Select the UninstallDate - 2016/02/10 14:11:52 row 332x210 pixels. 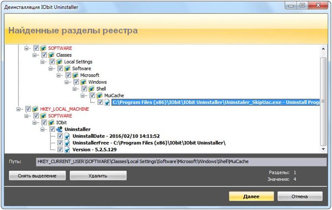pyautogui.click(x=116, y=136)
